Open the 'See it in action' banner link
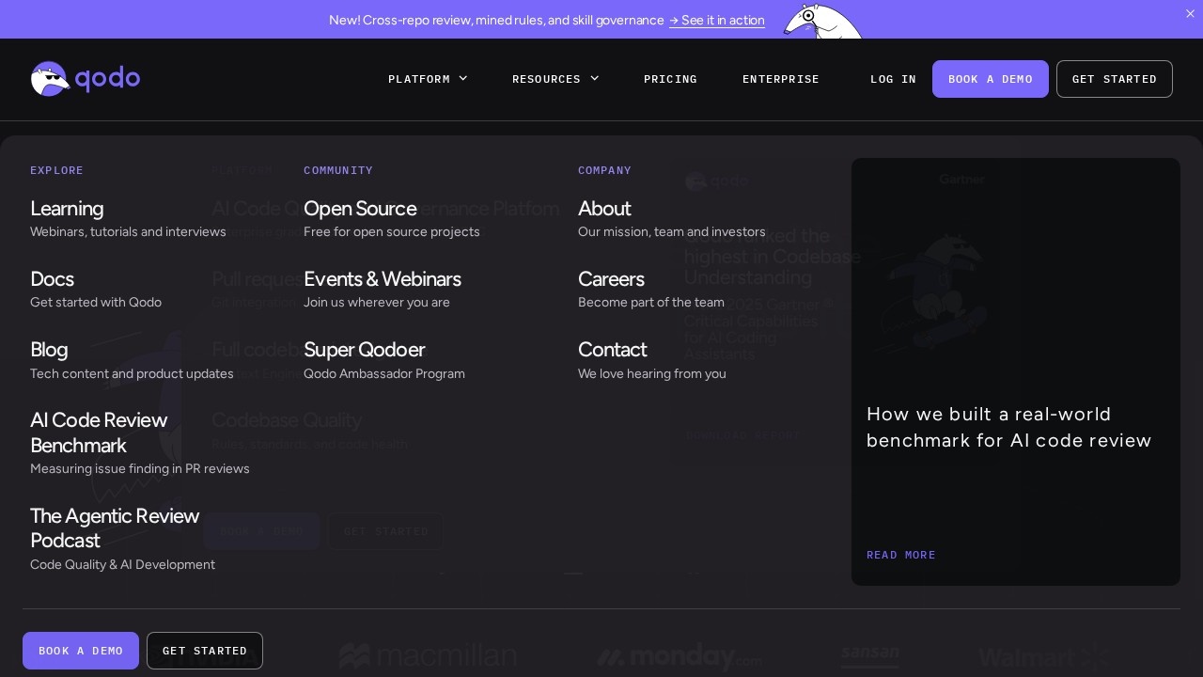The width and height of the screenshot is (1203, 677). (x=717, y=20)
